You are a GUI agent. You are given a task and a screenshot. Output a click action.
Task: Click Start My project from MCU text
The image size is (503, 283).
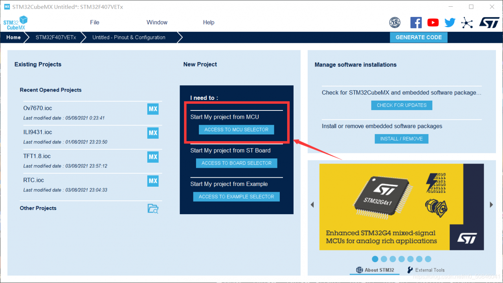[225, 117]
